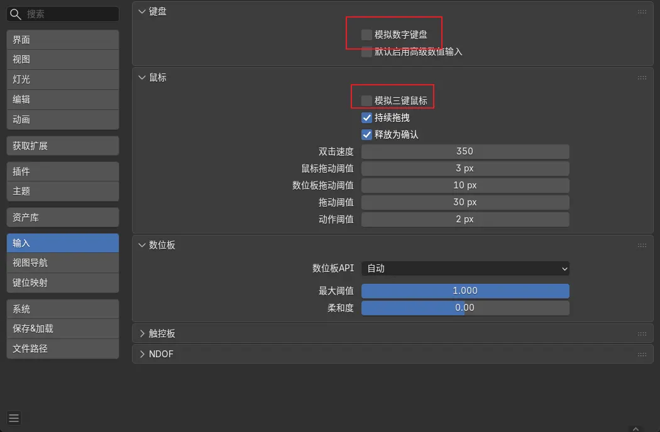The image size is (660, 432).
Task: Open the 获取扩展 section
Action: [63, 146]
